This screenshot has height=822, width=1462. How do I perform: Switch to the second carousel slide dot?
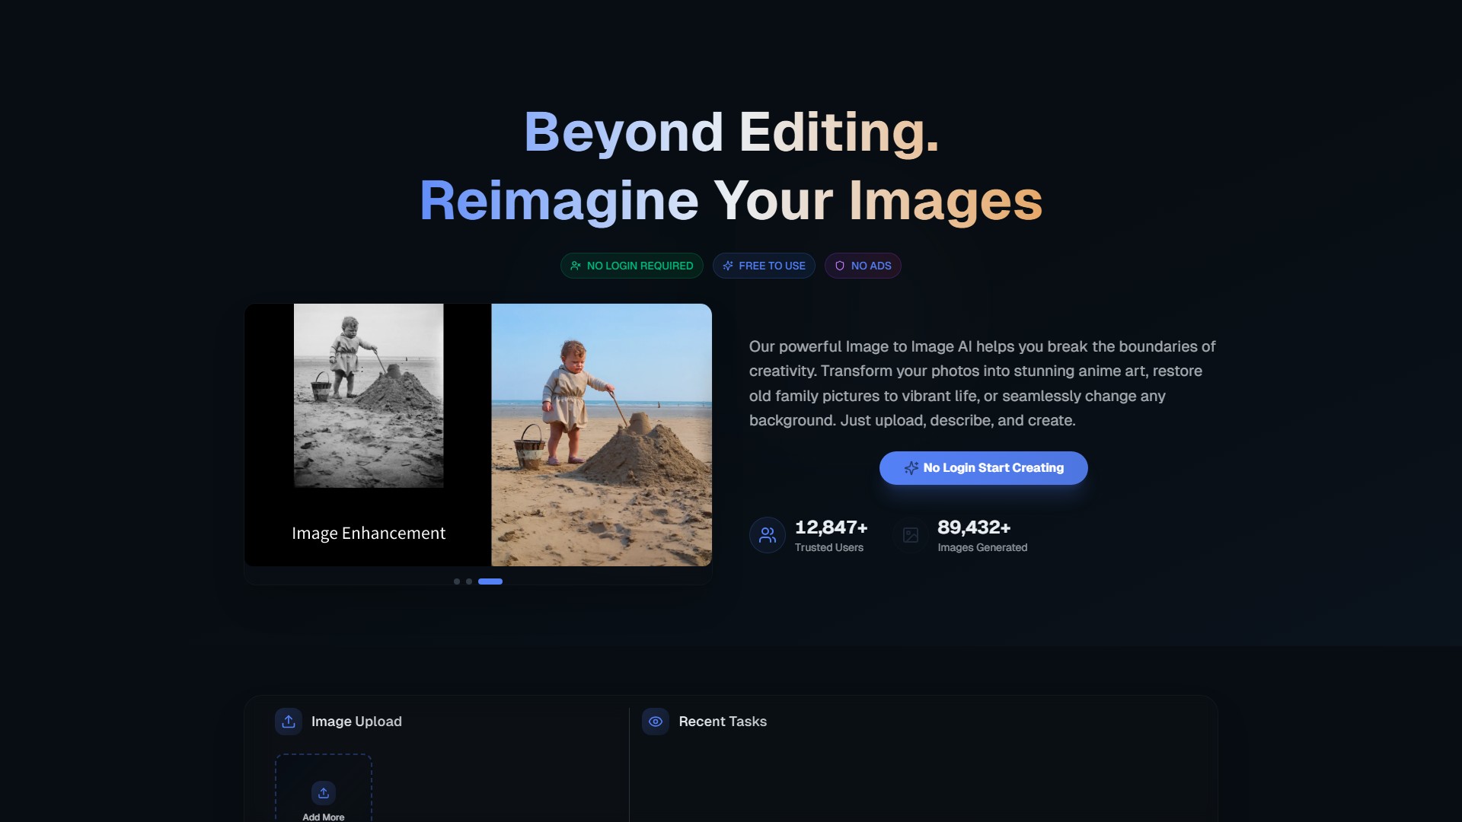(469, 581)
